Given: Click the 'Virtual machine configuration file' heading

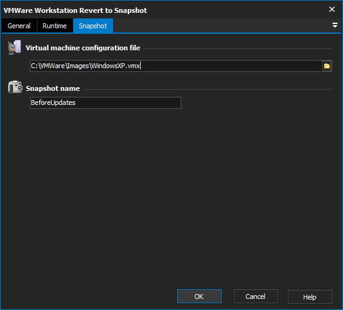Looking at the screenshot, I should click(83, 48).
